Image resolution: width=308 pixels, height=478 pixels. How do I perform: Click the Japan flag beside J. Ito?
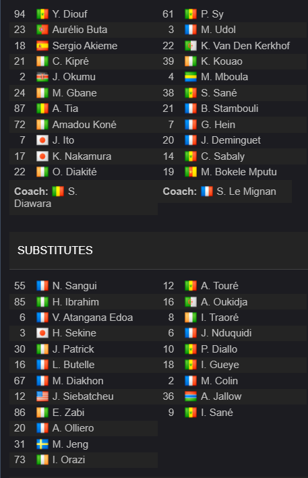[x=42, y=140]
